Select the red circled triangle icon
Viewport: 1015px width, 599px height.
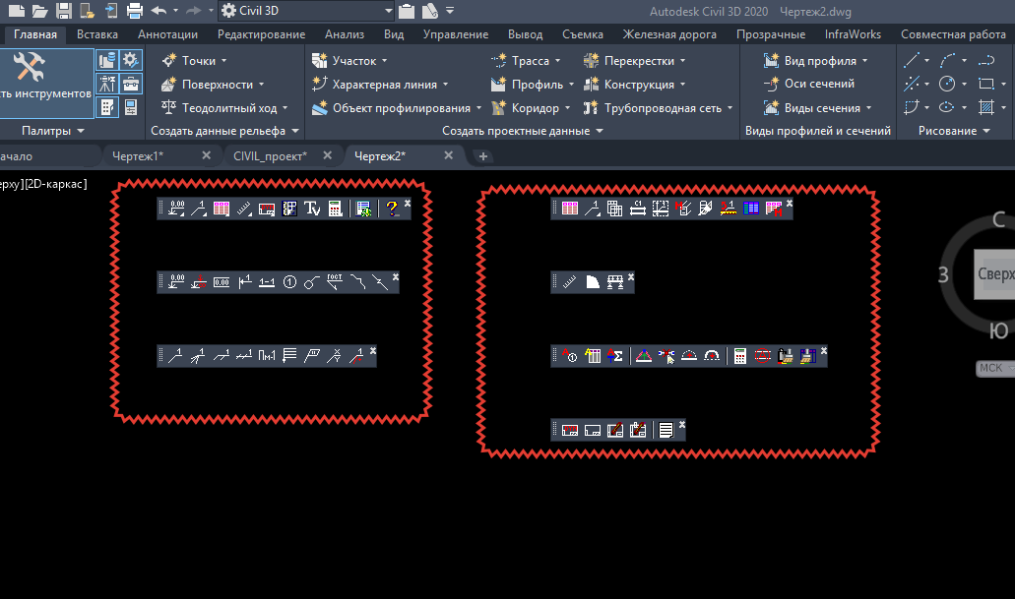(763, 356)
